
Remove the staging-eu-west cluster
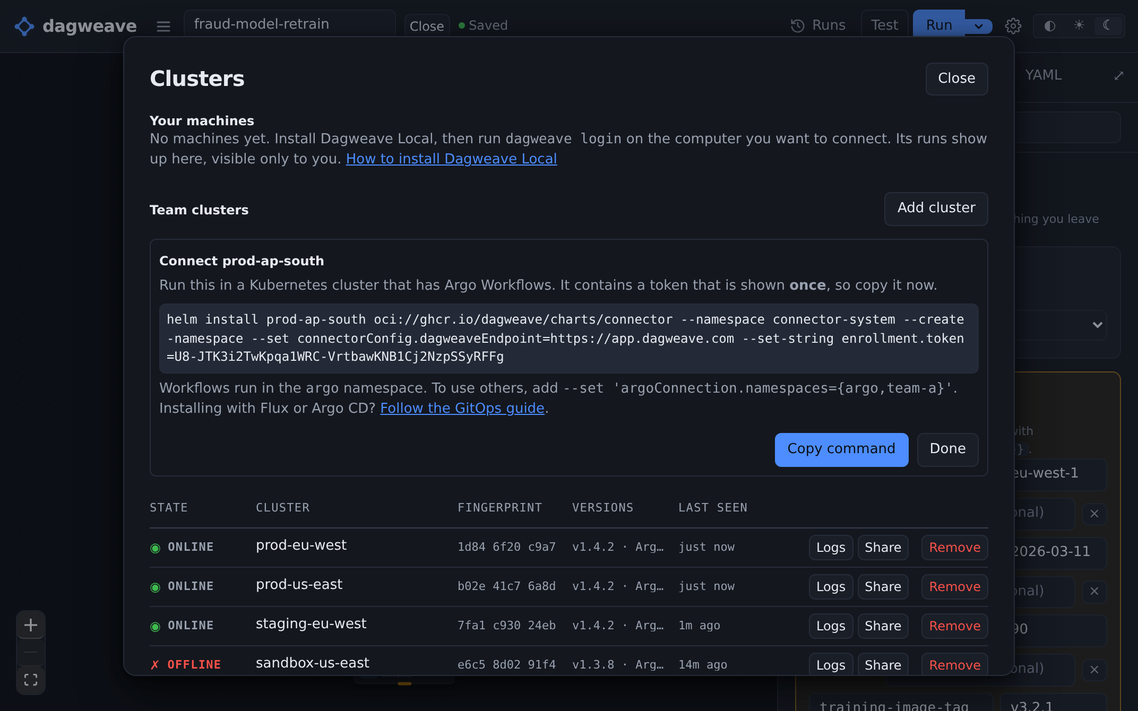pyautogui.click(x=954, y=626)
